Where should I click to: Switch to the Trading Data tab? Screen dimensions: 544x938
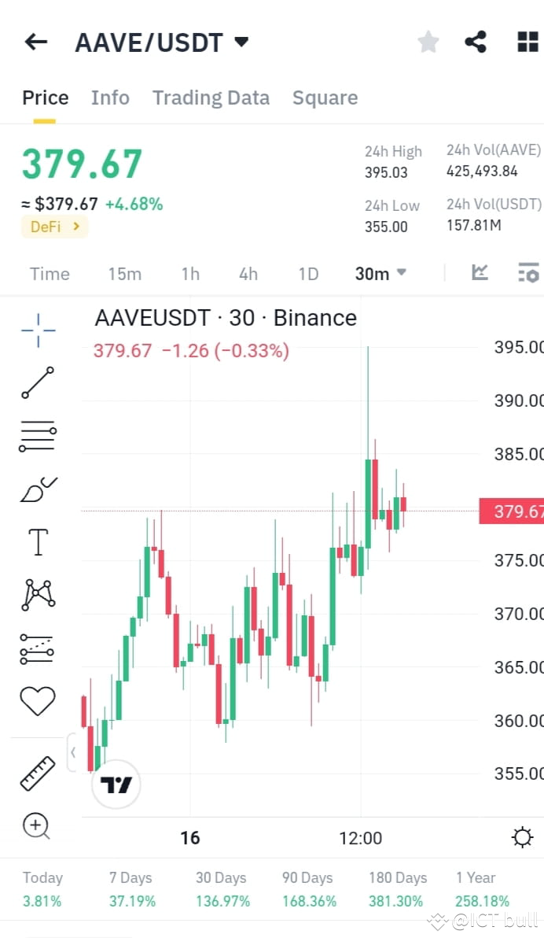click(x=211, y=97)
